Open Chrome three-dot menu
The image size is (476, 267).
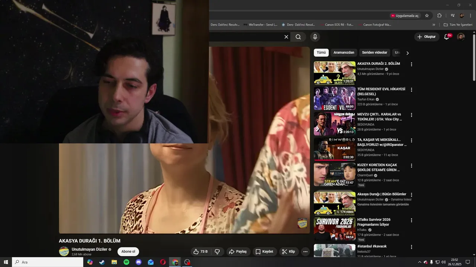pos(471,16)
